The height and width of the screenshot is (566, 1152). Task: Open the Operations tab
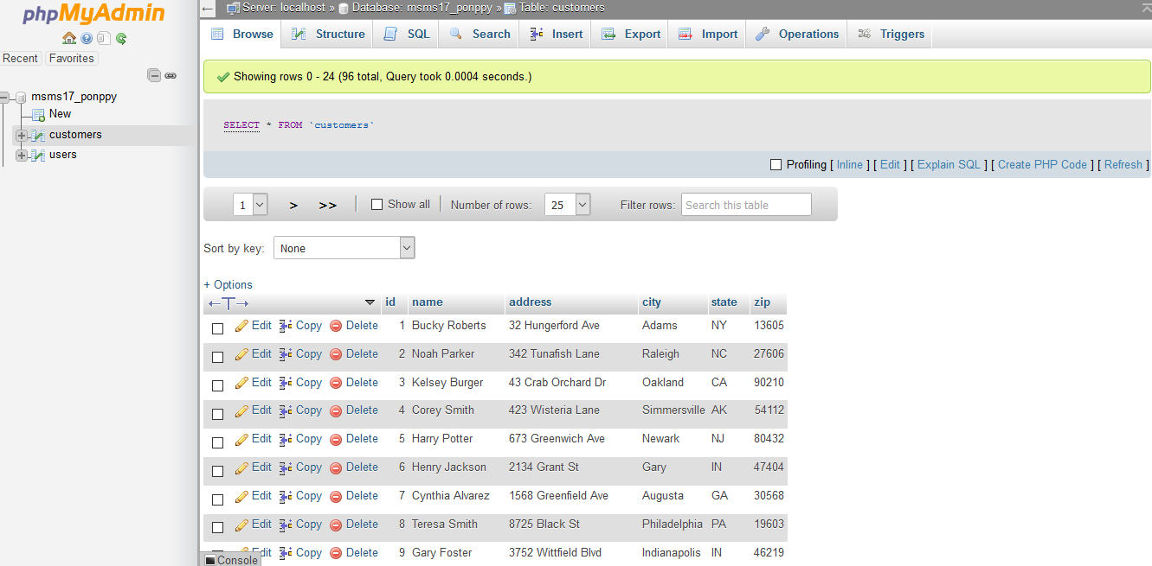(797, 34)
